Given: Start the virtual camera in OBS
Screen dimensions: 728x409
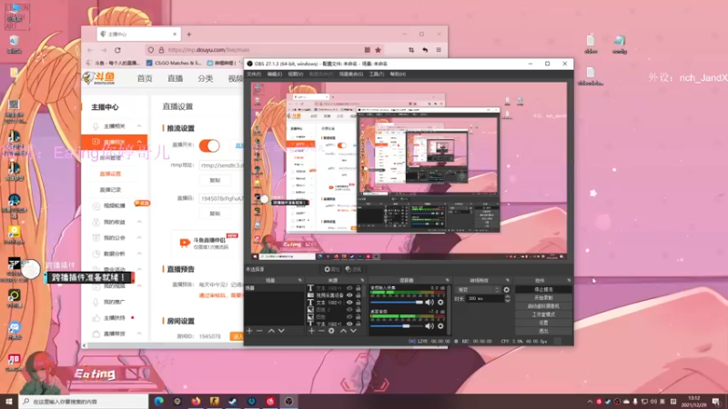Looking at the screenshot, I should [x=543, y=306].
